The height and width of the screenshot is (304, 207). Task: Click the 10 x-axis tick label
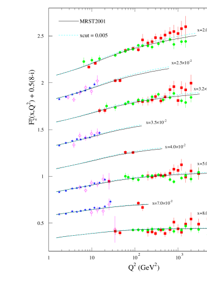pos(92,258)
